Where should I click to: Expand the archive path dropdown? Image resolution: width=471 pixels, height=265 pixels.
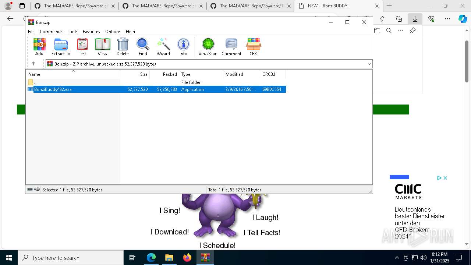[369, 64]
